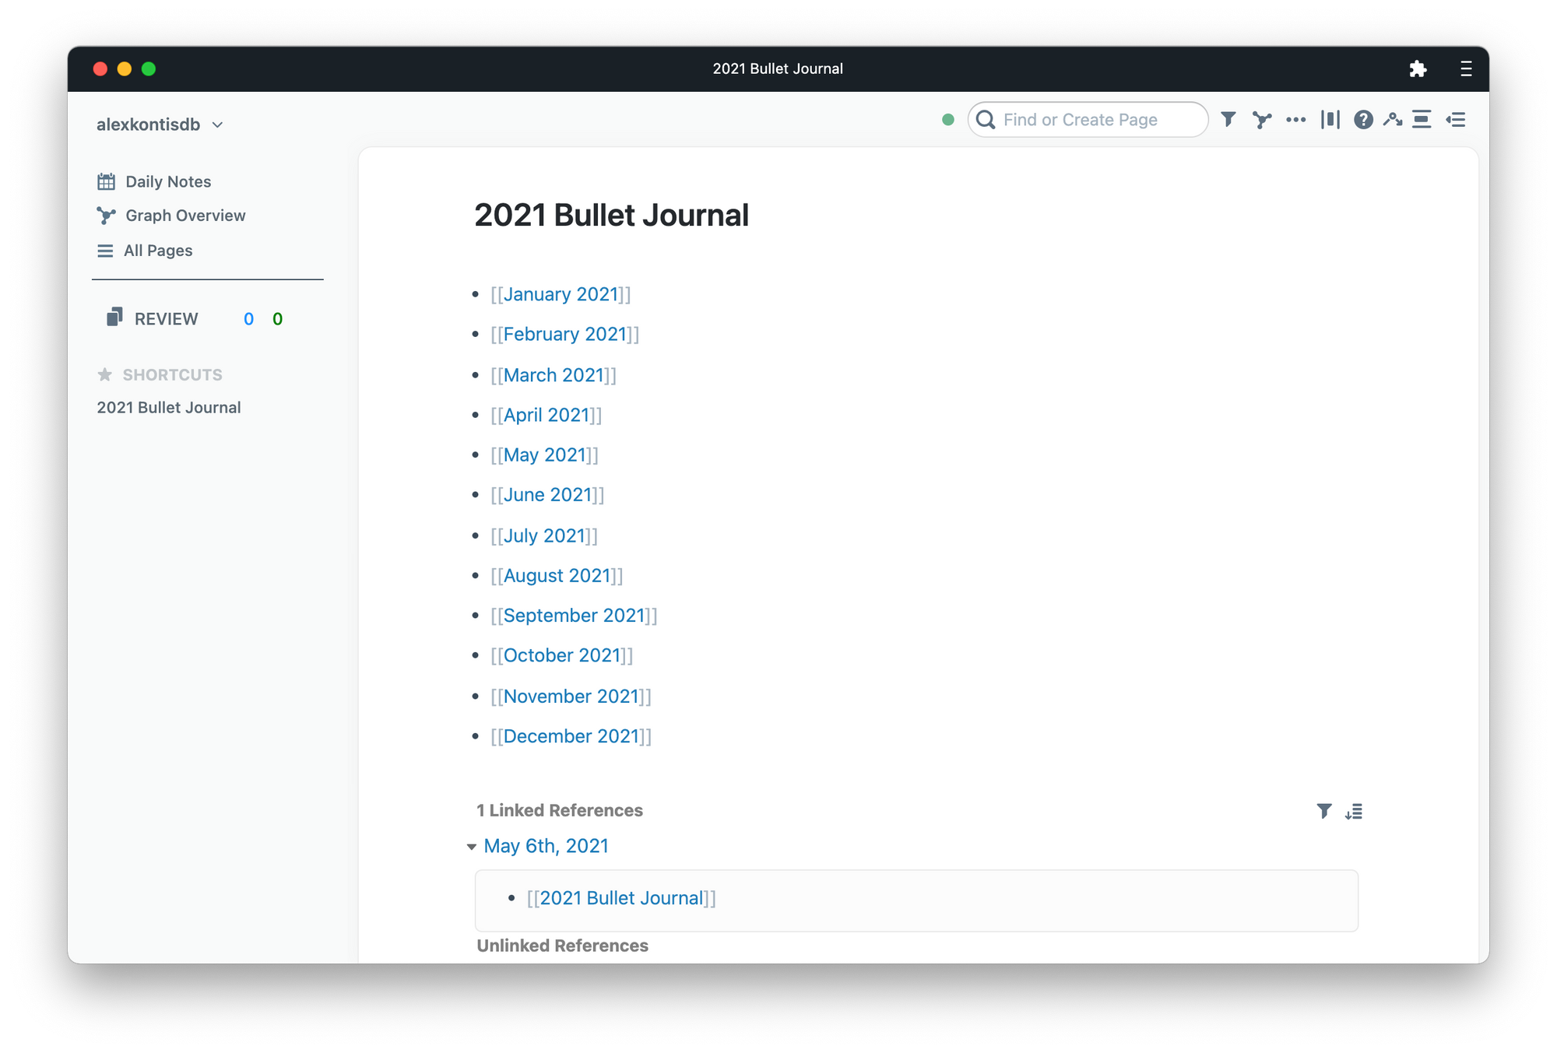Open the extensions puzzle icon
Screen dimensions: 1557x1053
pos(1418,68)
